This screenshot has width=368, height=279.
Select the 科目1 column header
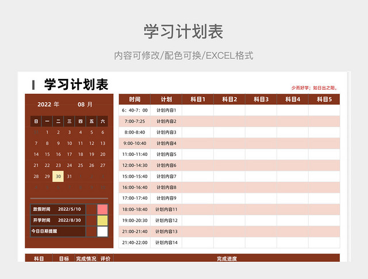click(x=198, y=100)
